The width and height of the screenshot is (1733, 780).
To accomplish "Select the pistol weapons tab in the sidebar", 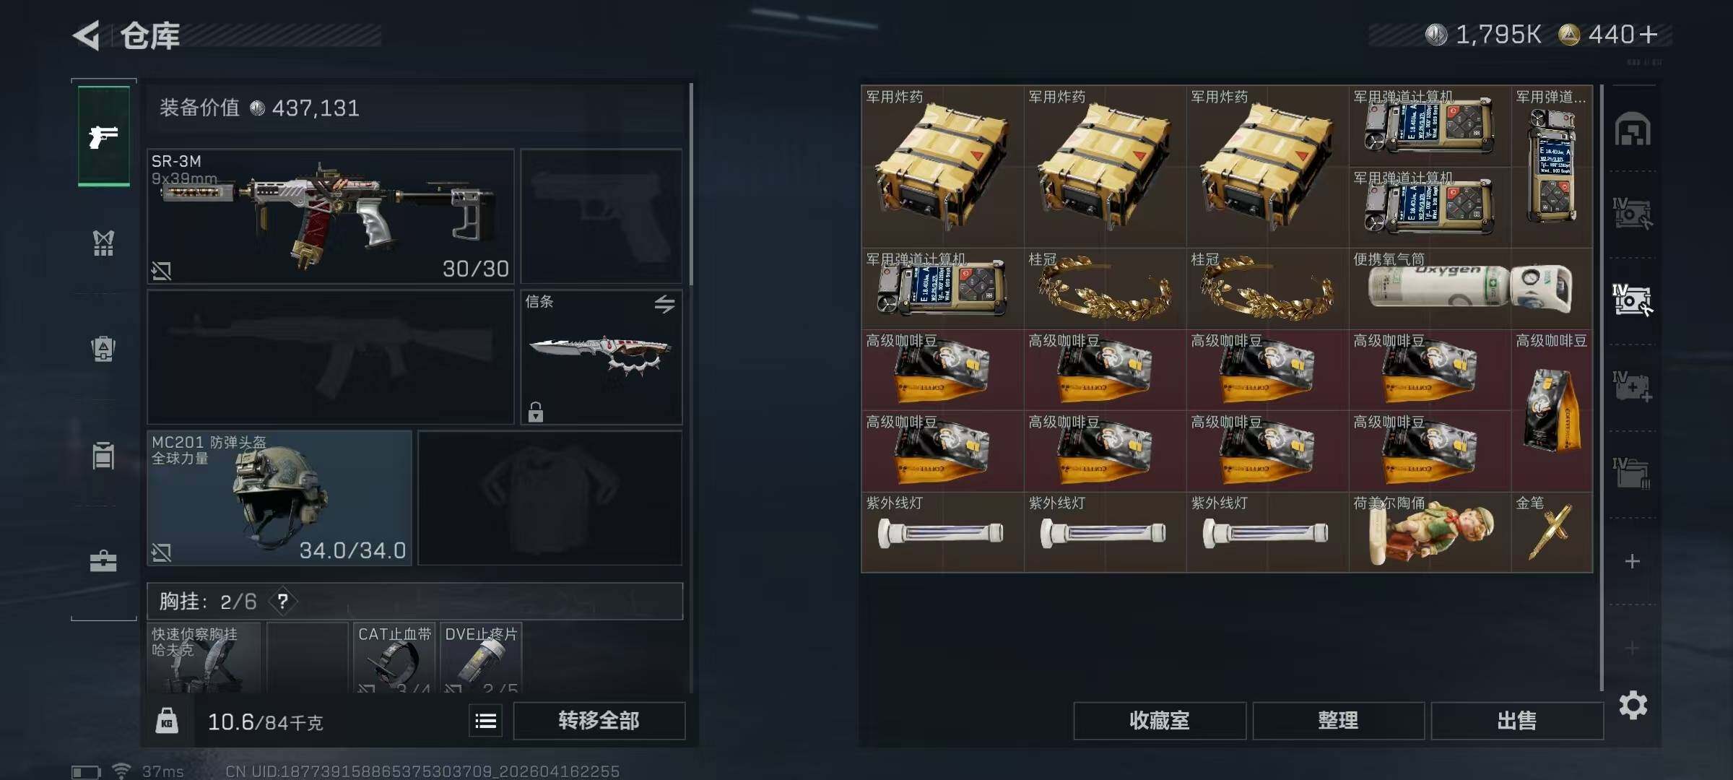I will point(103,136).
